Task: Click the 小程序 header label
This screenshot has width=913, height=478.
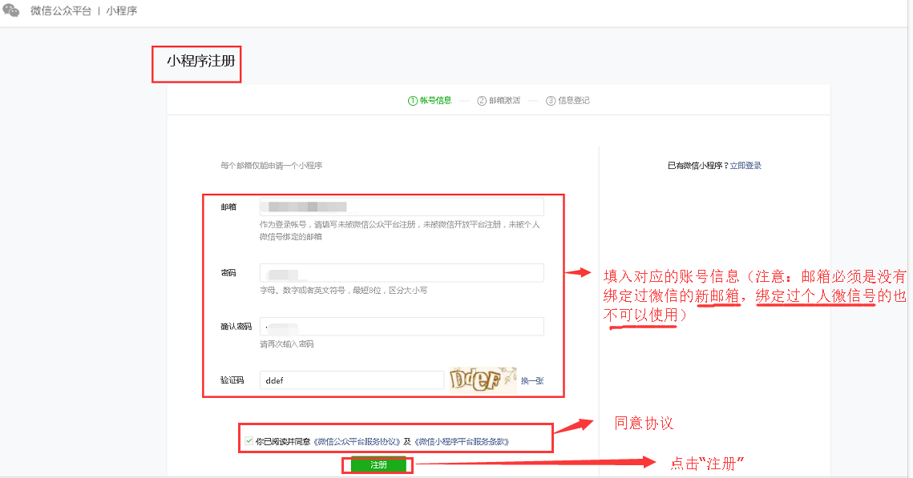Action: coord(122,11)
